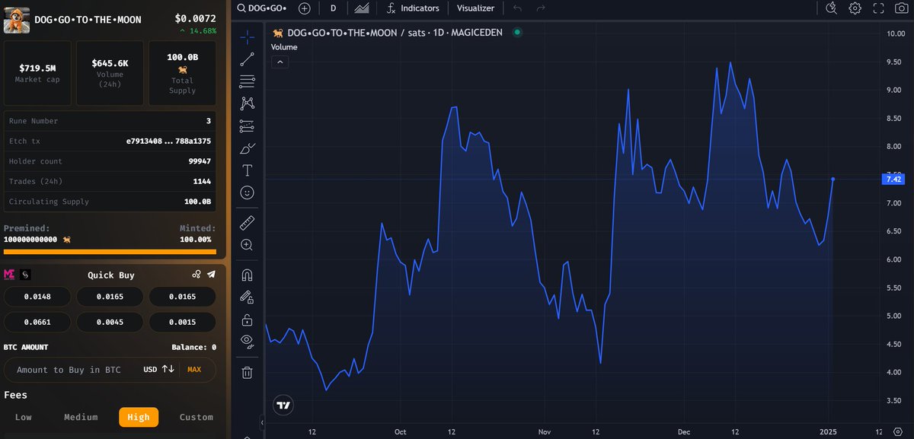
Task: Click the Magic Eden logo
Action: pos(10,275)
